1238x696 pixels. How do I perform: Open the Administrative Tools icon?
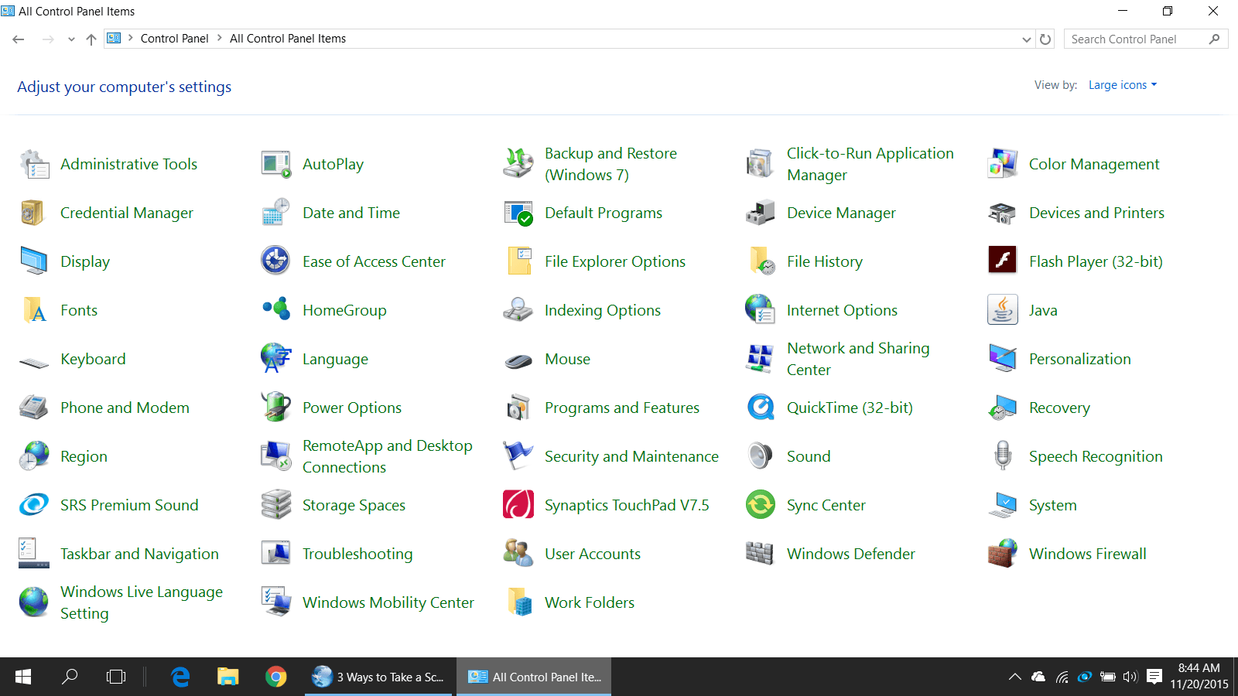point(34,164)
